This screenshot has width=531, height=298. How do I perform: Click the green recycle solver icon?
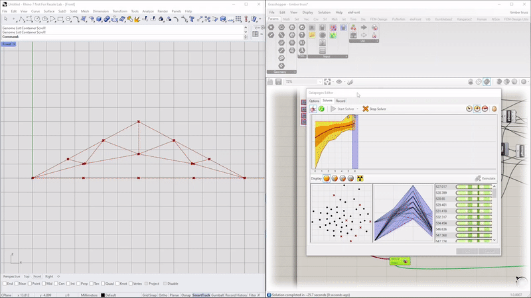(321, 109)
